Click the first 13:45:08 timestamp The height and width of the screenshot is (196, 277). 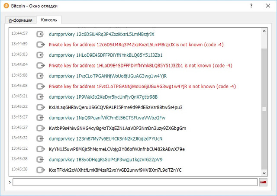[x=19, y=75]
